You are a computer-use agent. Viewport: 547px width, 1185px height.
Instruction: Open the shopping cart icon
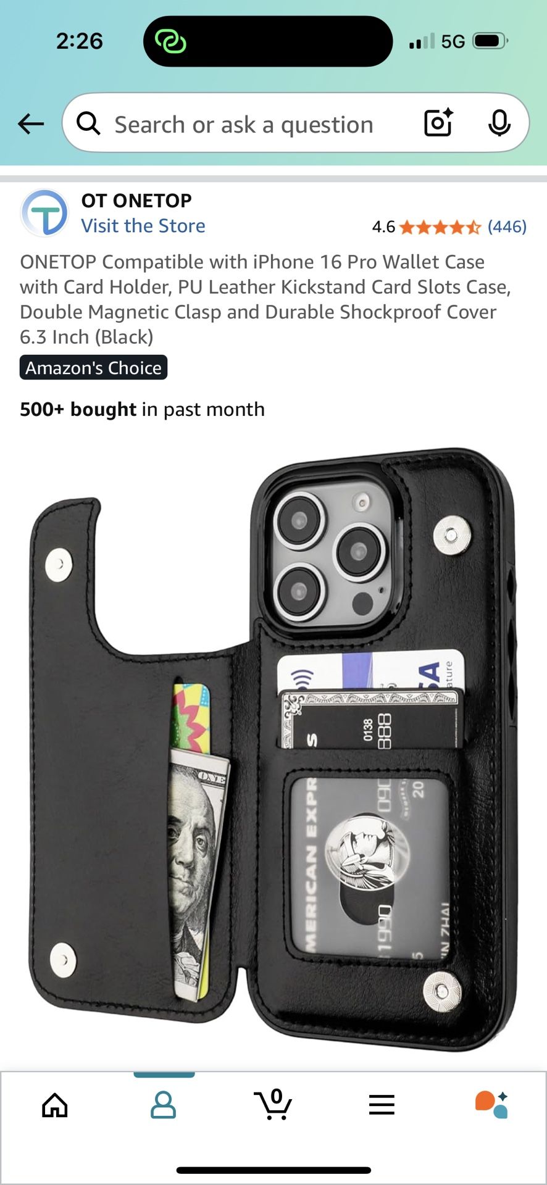pyautogui.click(x=273, y=1104)
